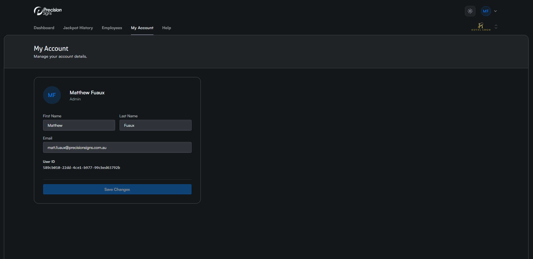Select the My Account tab
Screen dimensions: 533x259
click(142, 28)
